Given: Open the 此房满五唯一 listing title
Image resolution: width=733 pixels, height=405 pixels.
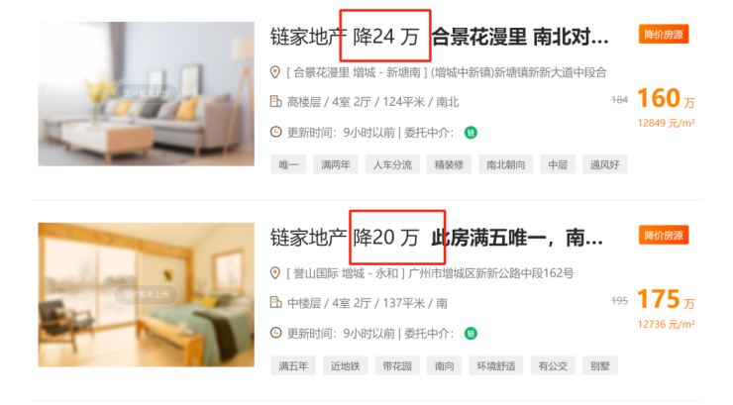Looking at the screenshot, I should 517,238.
